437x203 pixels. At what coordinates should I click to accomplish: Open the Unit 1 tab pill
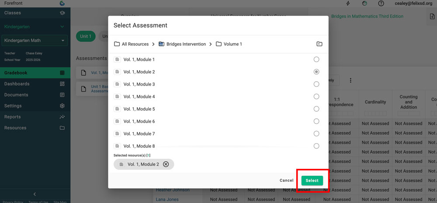coord(85,37)
